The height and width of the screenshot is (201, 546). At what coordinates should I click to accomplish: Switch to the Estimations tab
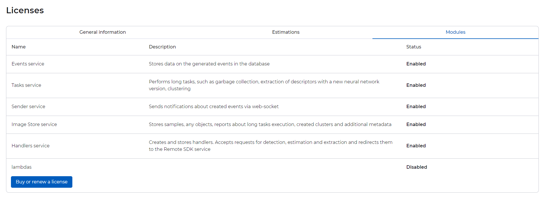[286, 32]
